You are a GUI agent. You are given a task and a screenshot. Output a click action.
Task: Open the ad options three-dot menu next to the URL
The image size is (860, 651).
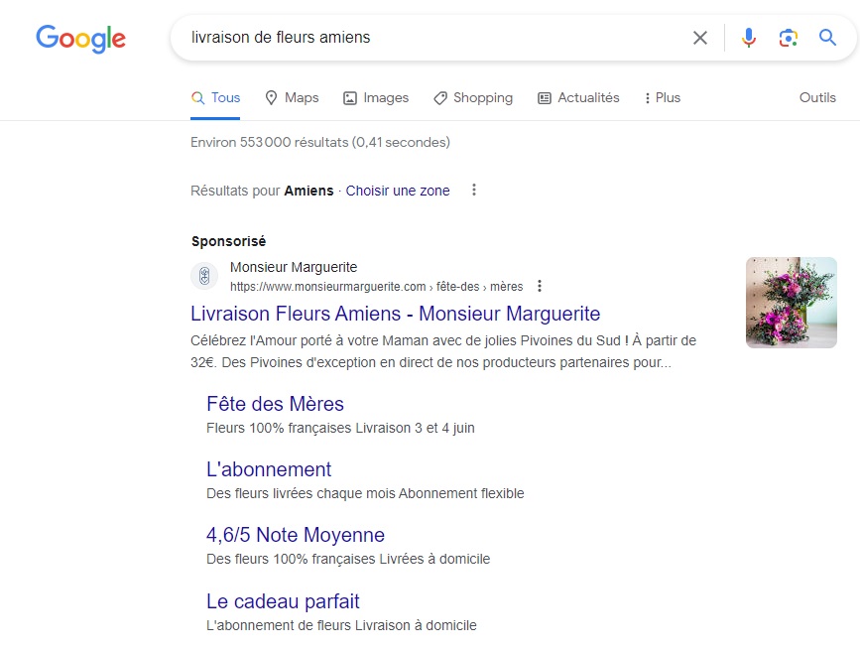pos(540,286)
